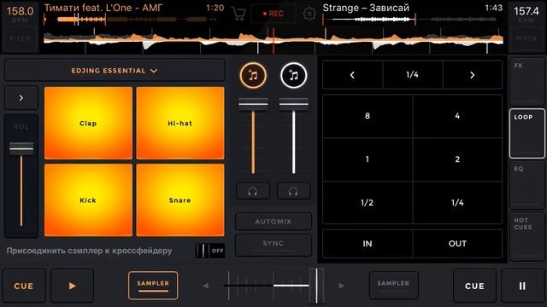Pause the right deck track
Image resolution: width=547 pixels, height=307 pixels.
(522, 286)
